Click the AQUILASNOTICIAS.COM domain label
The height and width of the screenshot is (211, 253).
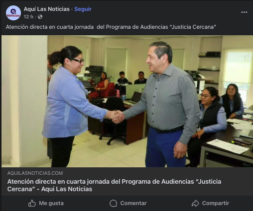[35, 173]
